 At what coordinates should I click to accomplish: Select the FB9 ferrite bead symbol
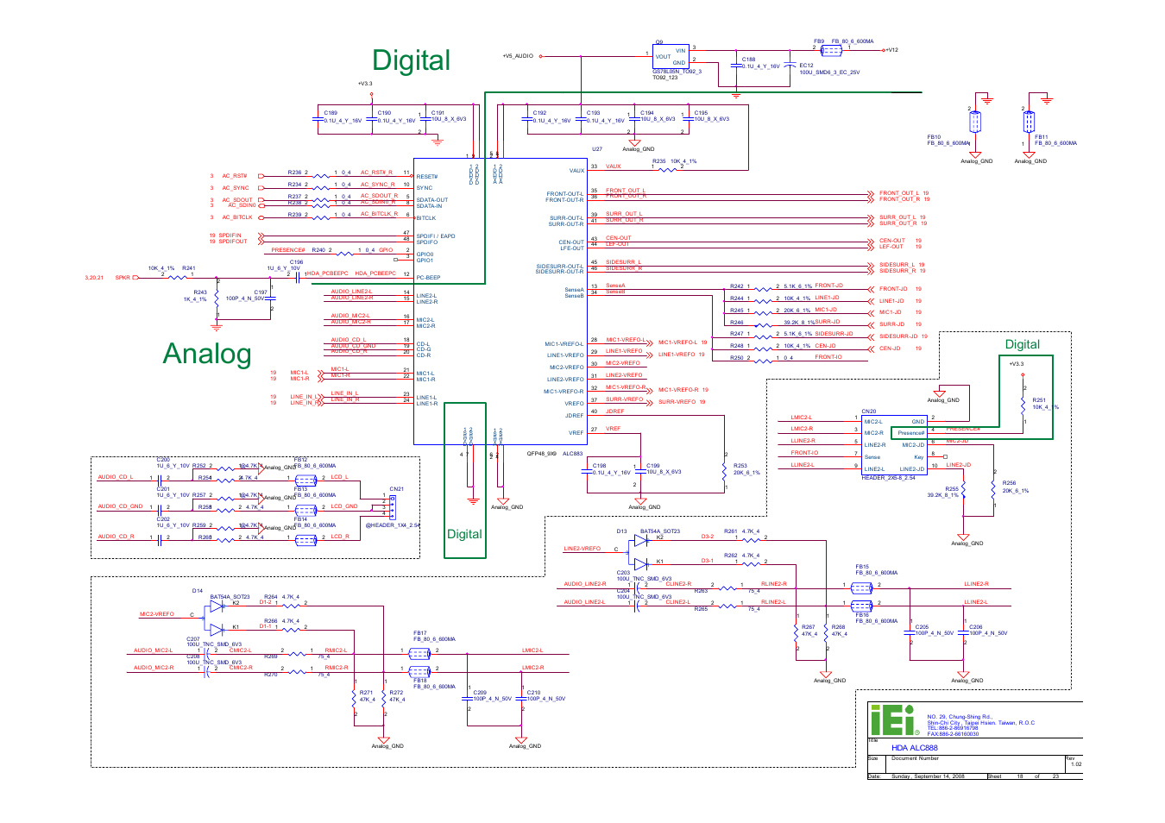(x=831, y=50)
